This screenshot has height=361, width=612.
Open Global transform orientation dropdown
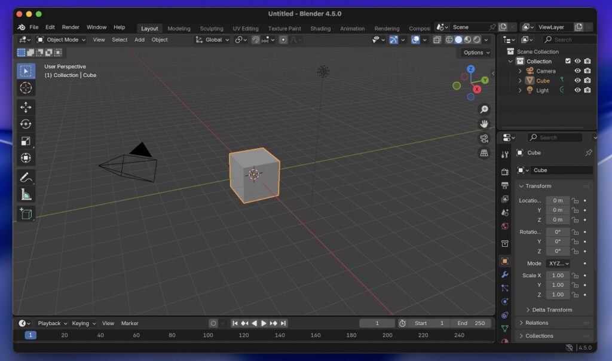coord(212,40)
